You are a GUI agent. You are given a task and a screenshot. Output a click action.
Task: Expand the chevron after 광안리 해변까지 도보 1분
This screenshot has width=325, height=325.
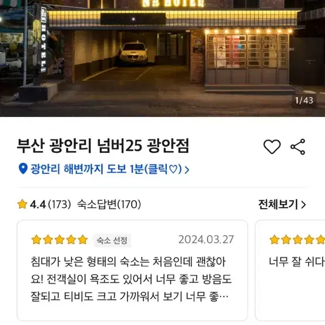pos(187,170)
